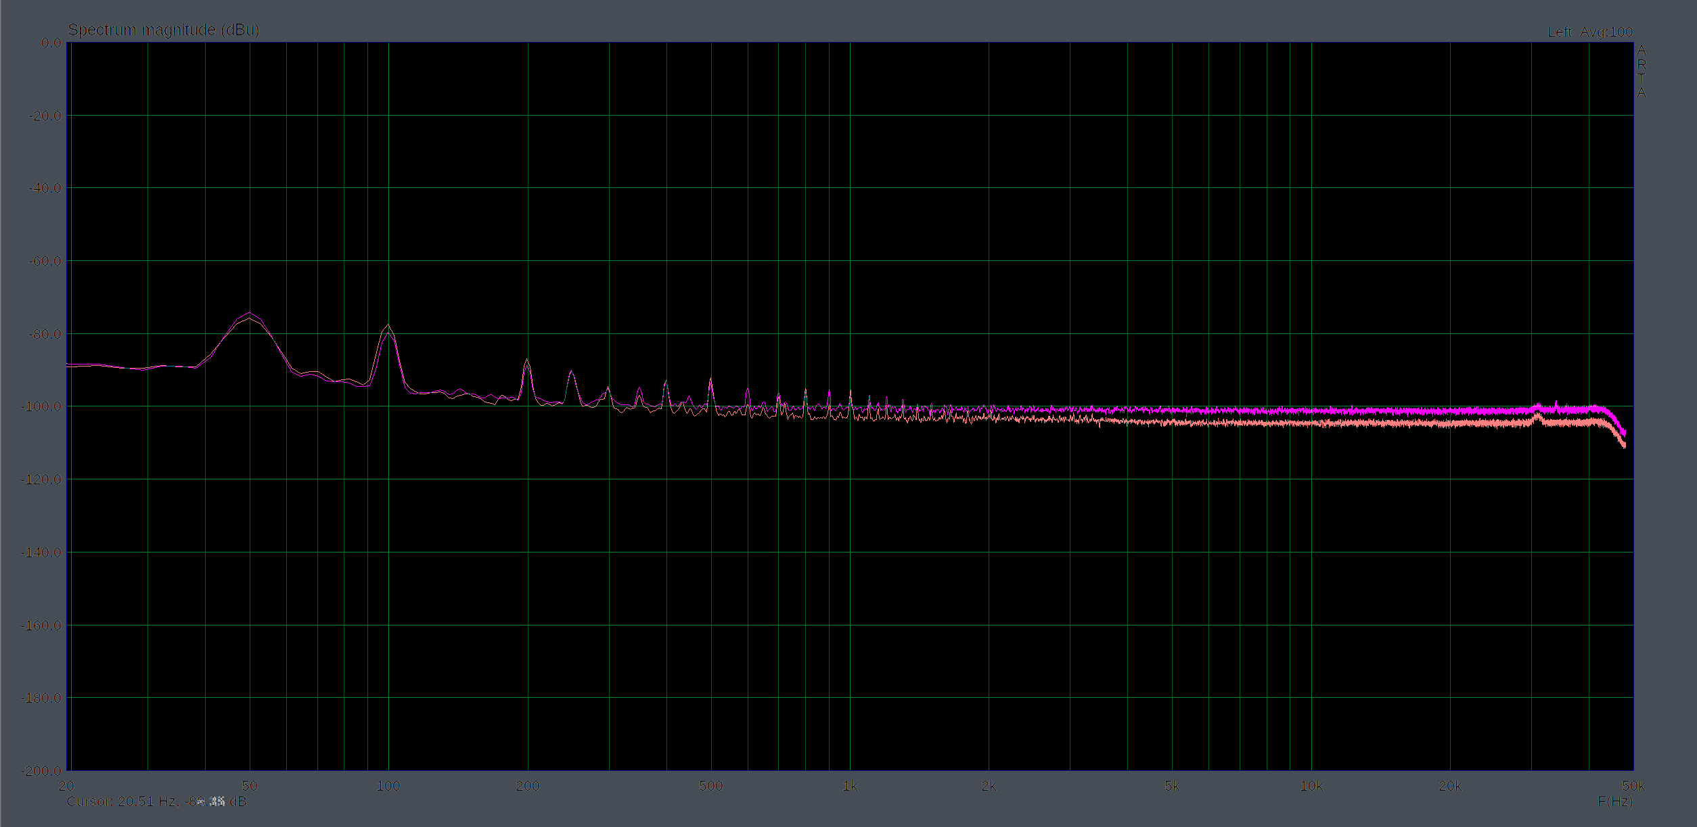Click the -160.0 level axis label
The height and width of the screenshot is (827, 1697).
pyautogui.click(x=41, y=625)
